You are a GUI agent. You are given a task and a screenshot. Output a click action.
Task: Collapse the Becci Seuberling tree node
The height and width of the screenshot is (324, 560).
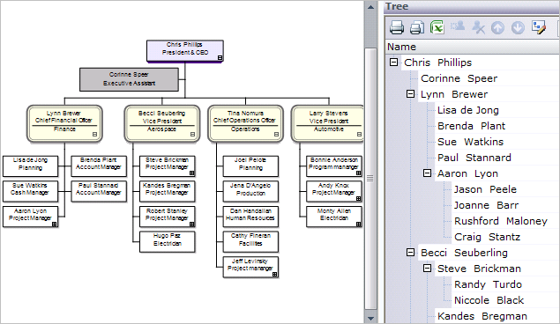(x=410, y=253)
